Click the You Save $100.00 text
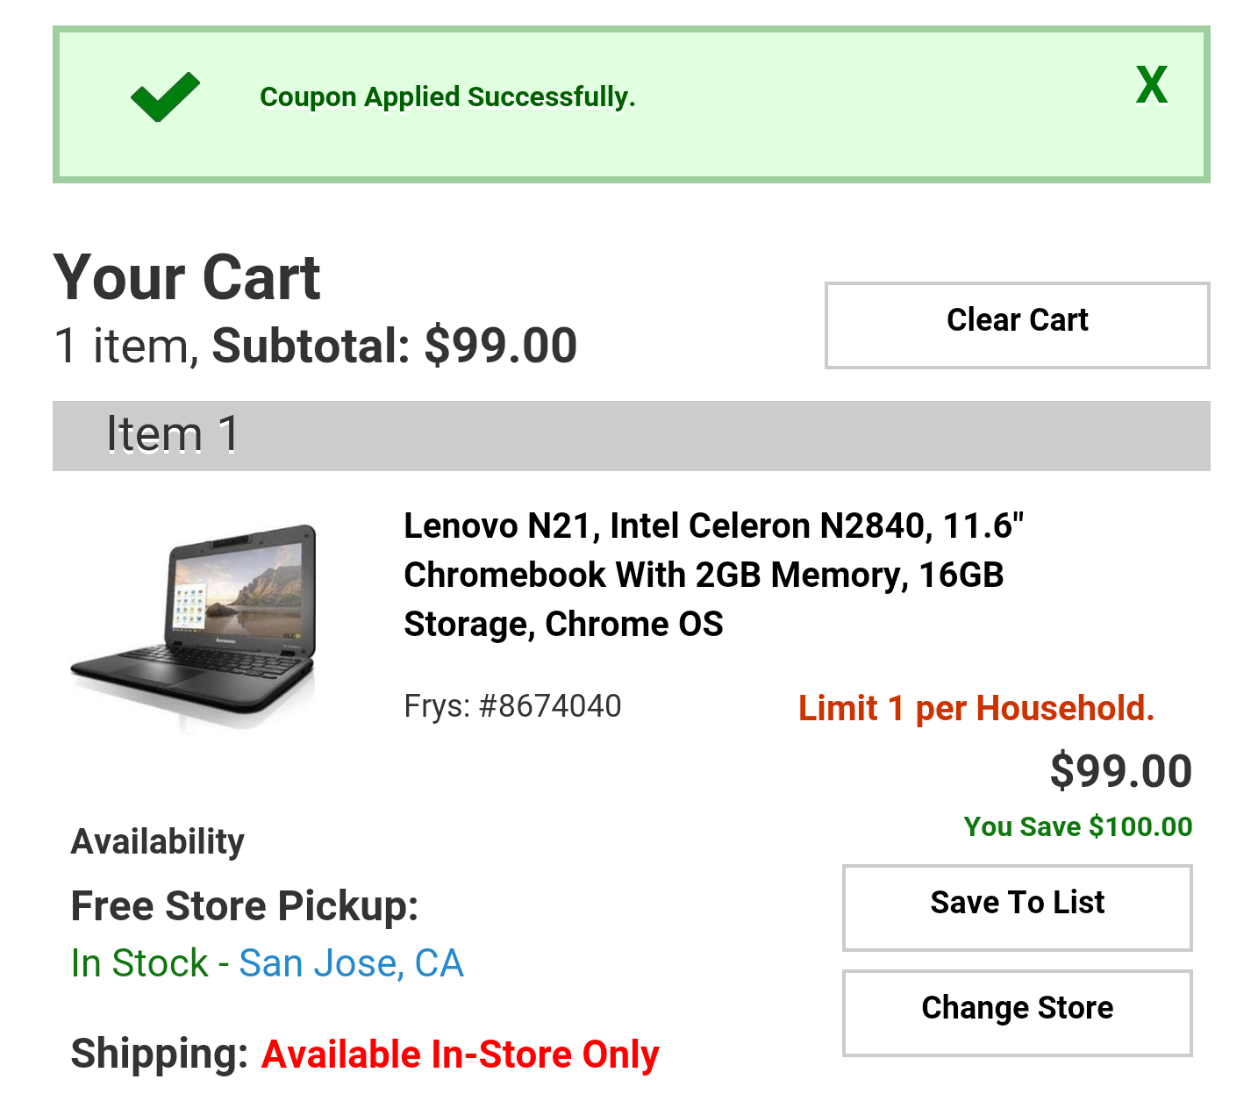 pyautogui.click(x=1077, y=826)
